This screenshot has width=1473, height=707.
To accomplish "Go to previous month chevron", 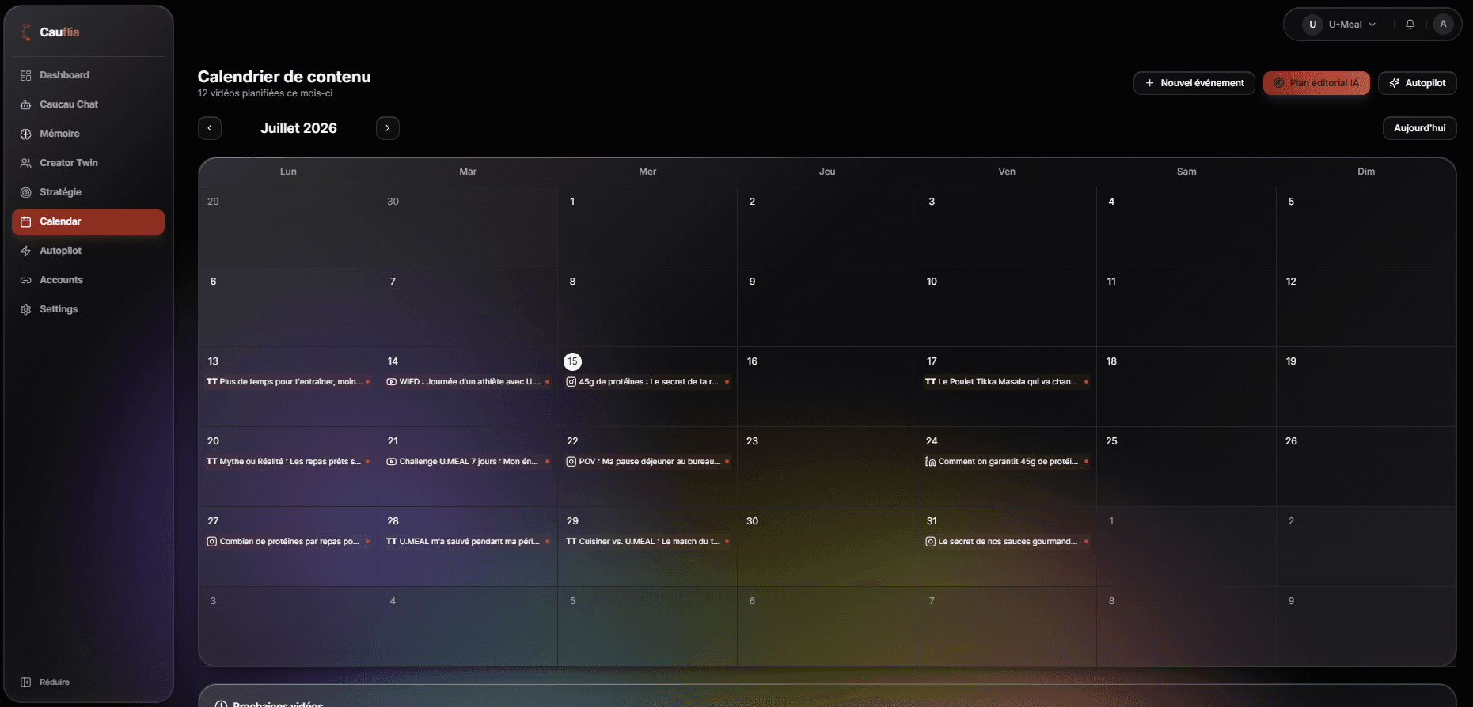I will [210, 128].
